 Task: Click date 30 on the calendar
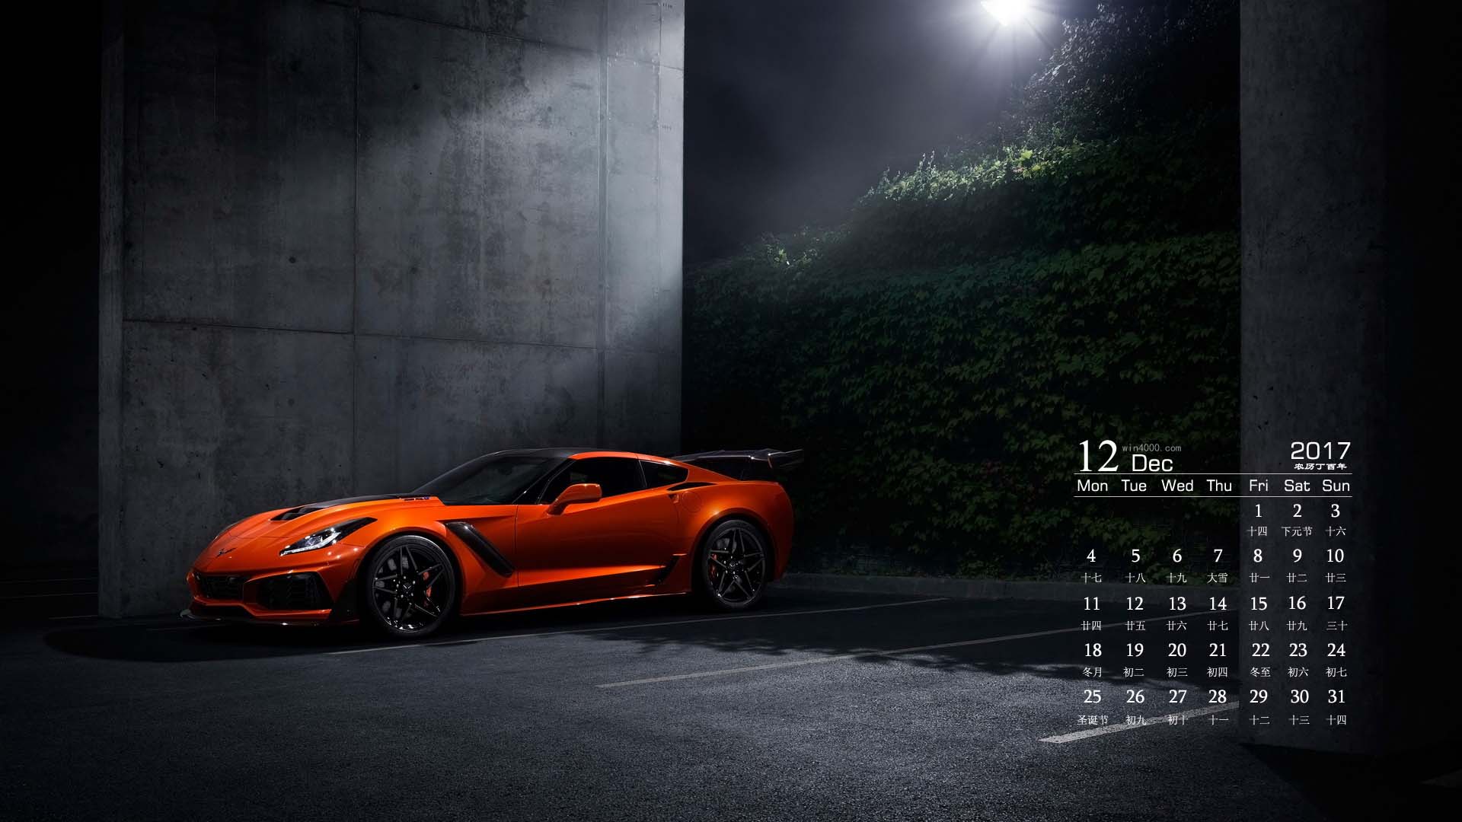[1299, 696]
